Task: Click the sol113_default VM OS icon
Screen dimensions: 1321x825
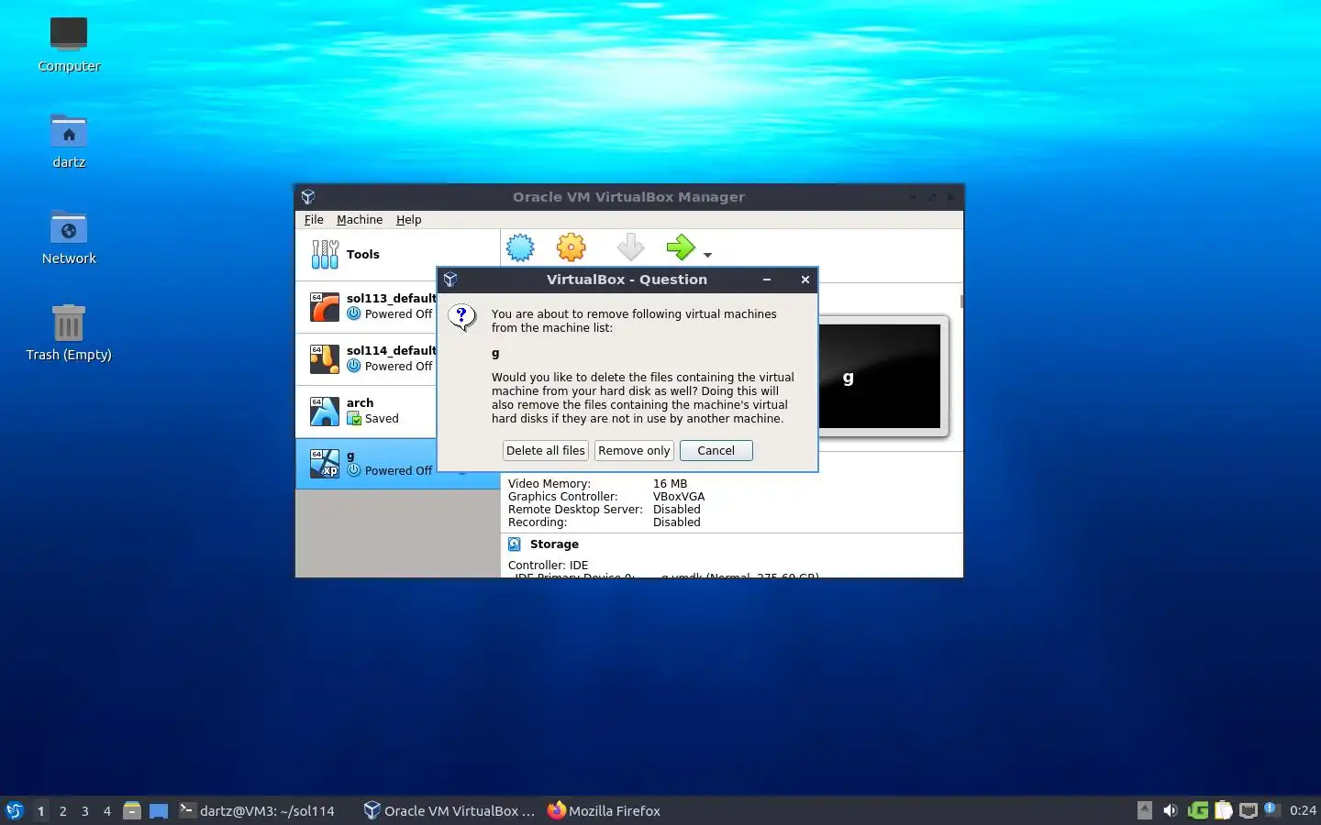Action: pos(325,307)
